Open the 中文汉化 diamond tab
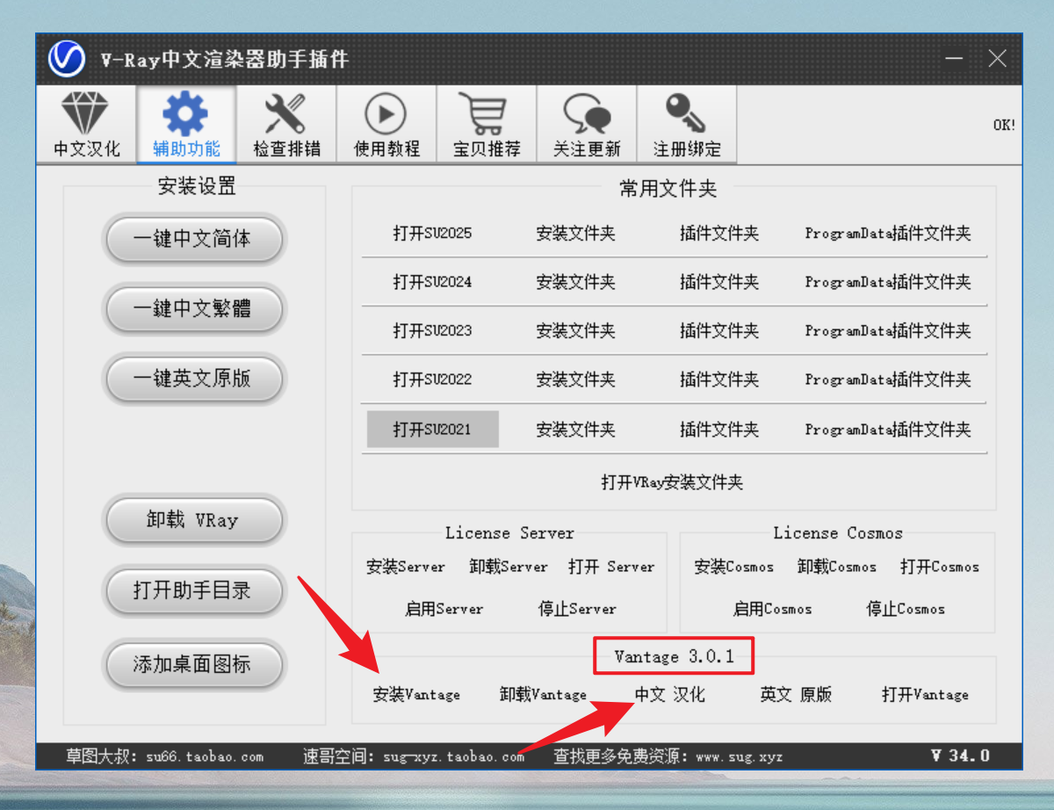Image resolution: width=1054 pixels, height=810 pixels. (86, 125)
